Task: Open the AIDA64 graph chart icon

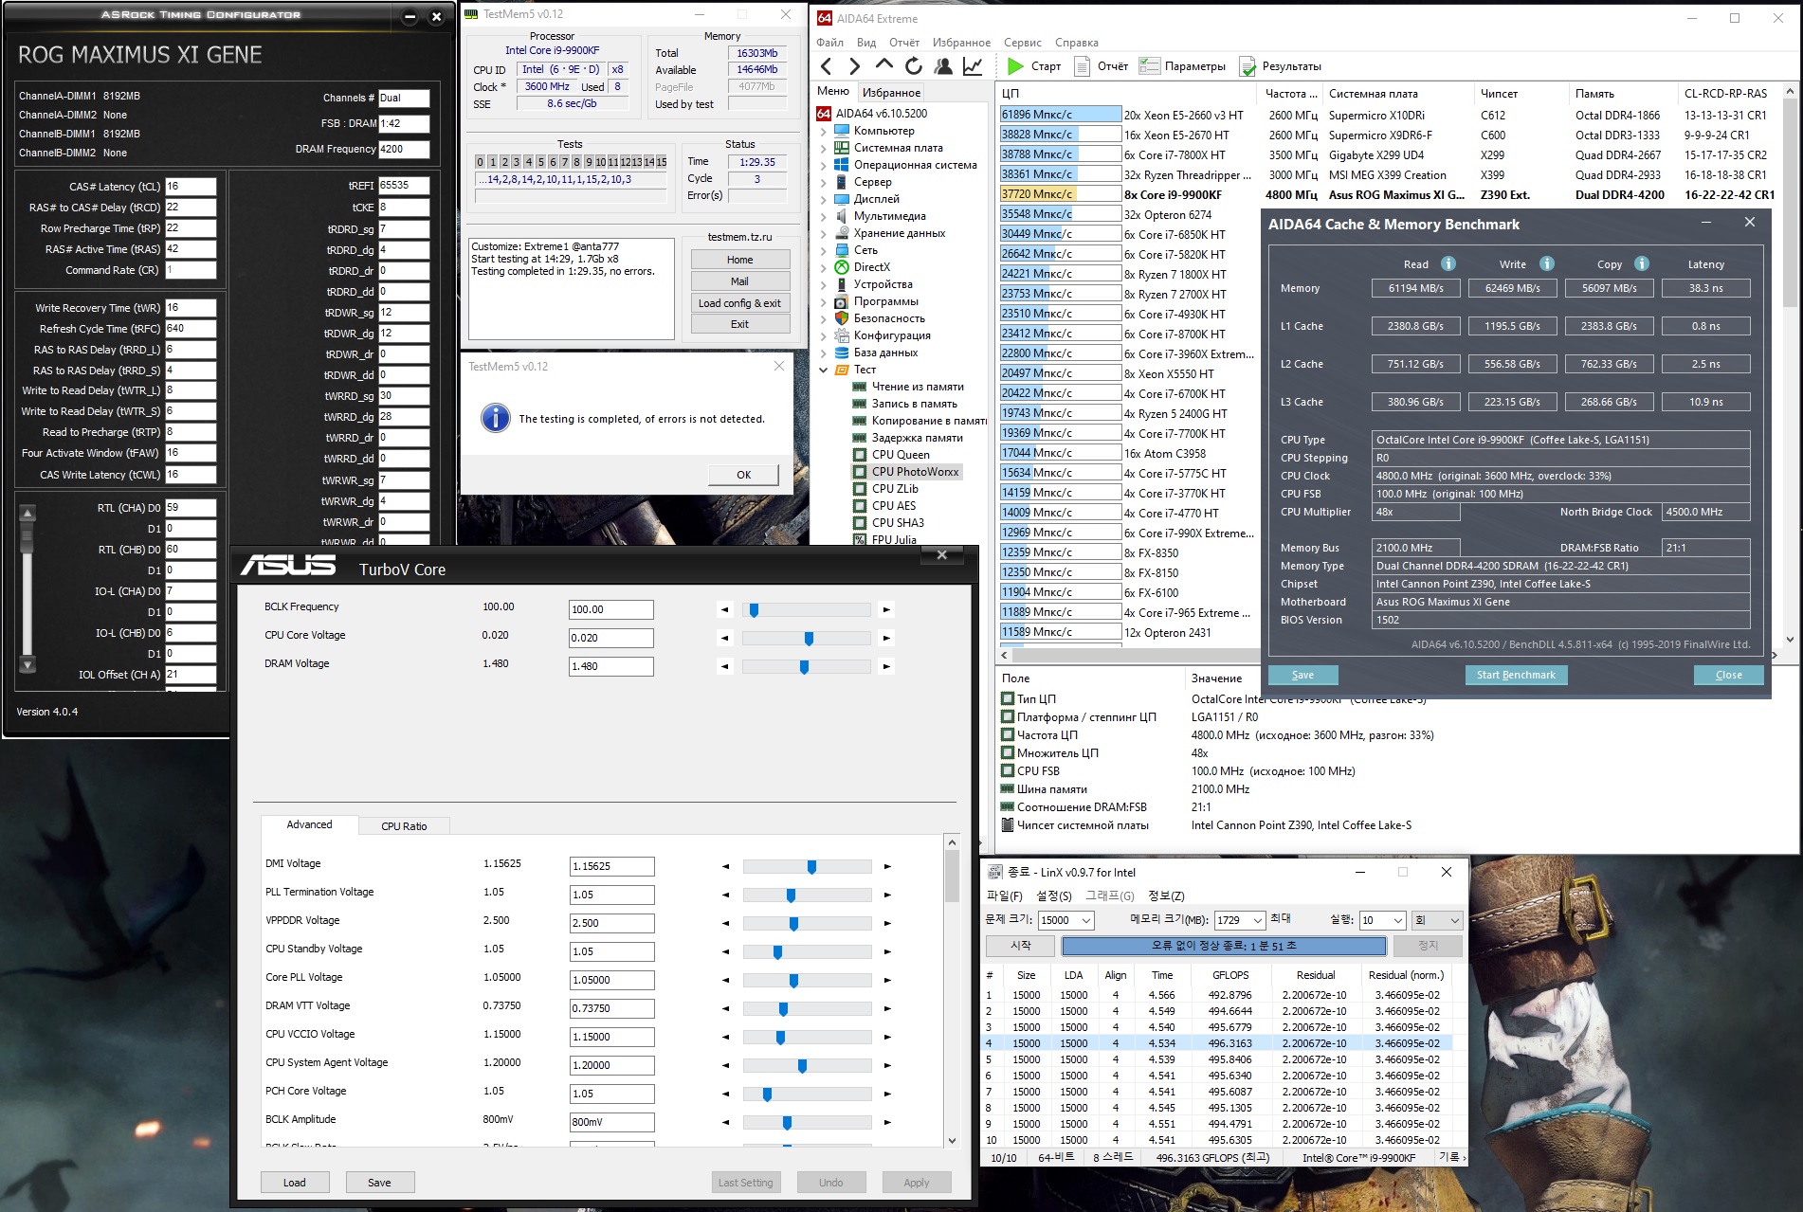Action: 973,66
